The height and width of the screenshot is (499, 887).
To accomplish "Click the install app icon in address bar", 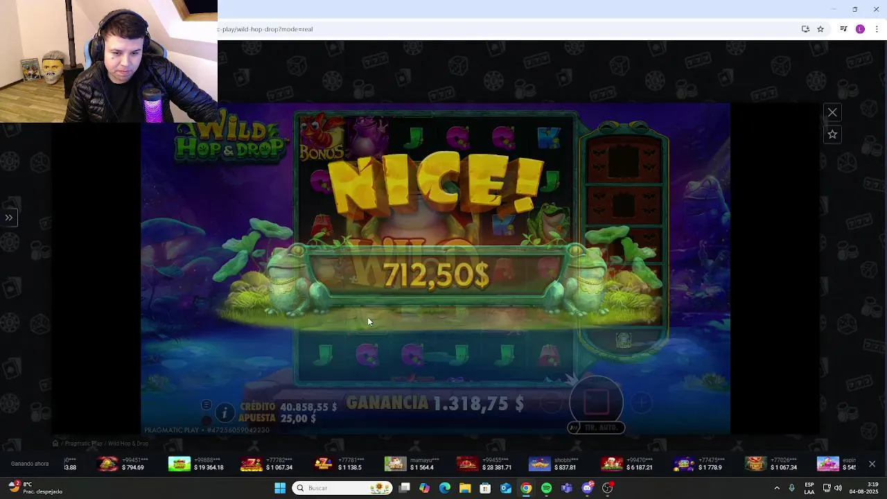I will pos(805,29).
